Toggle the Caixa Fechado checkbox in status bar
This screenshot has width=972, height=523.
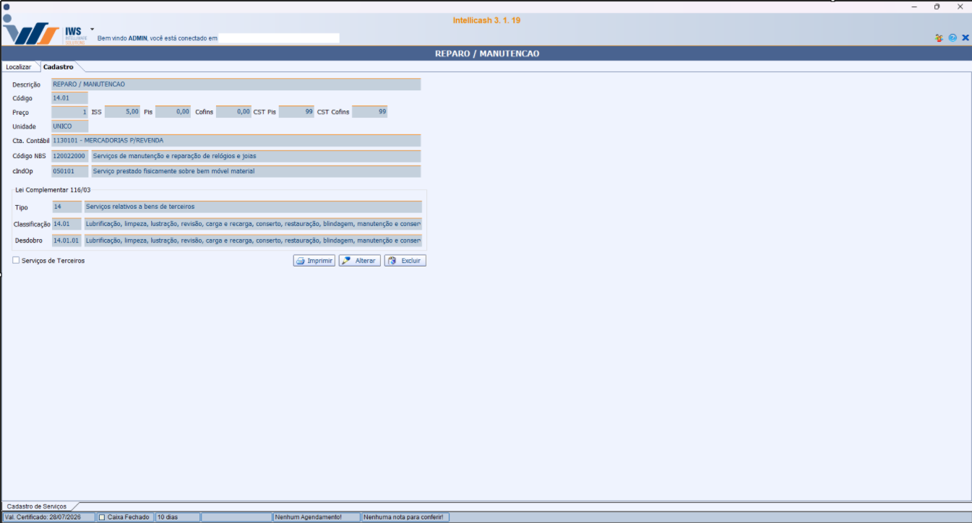pyautogui.click(x=102, y=517)
